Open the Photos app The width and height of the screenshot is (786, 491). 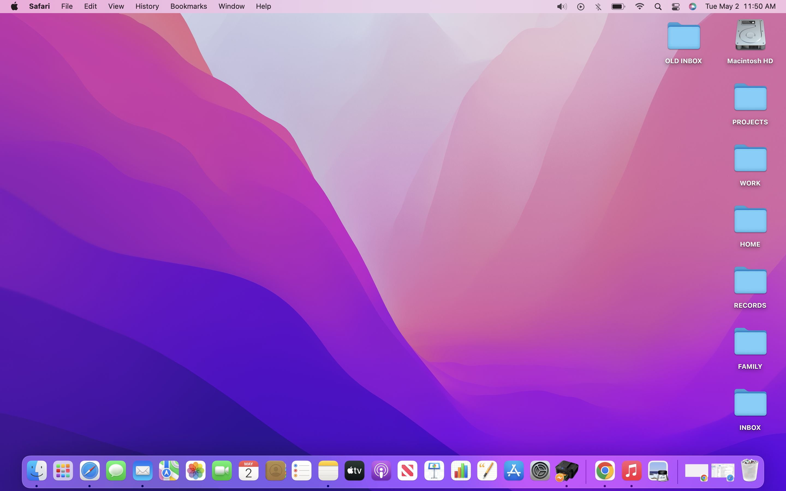pyautogui.click(x=195, y=471)
